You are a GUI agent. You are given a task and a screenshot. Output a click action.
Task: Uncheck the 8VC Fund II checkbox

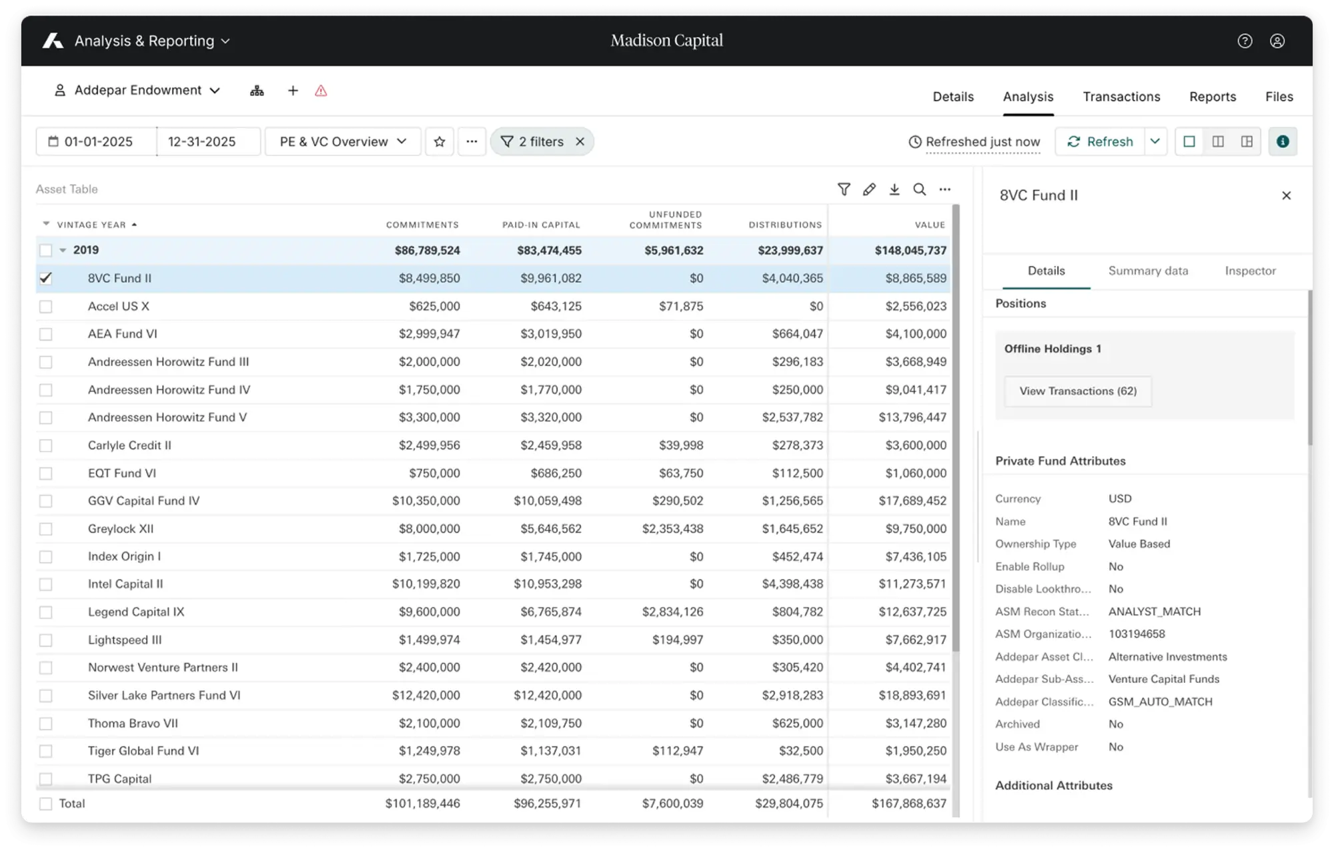[x=45, y=278]
